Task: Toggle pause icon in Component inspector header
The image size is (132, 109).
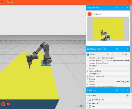Action: click(113, 54)
